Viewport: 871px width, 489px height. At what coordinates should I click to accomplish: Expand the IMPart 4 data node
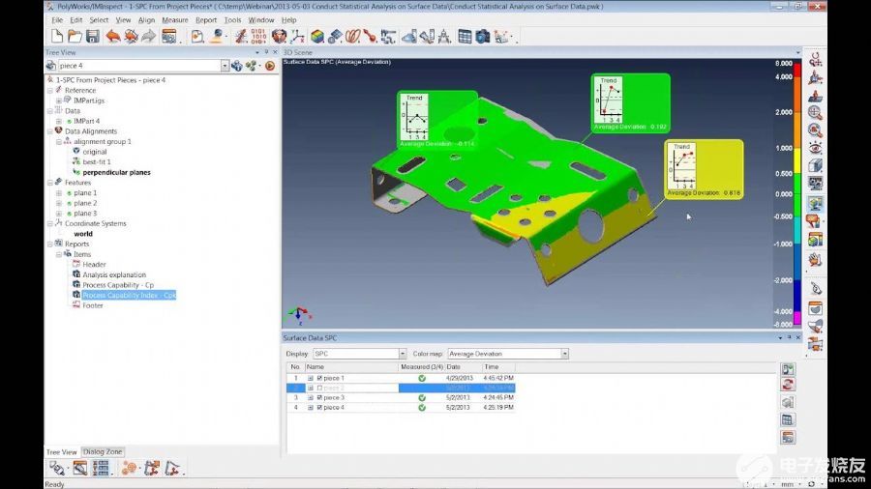click(x=59, y=121)
